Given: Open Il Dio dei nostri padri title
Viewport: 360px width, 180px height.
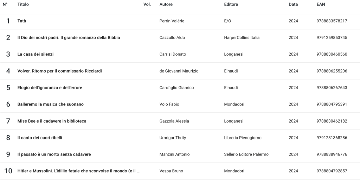Looking at the screenshot, I should 69,37.
